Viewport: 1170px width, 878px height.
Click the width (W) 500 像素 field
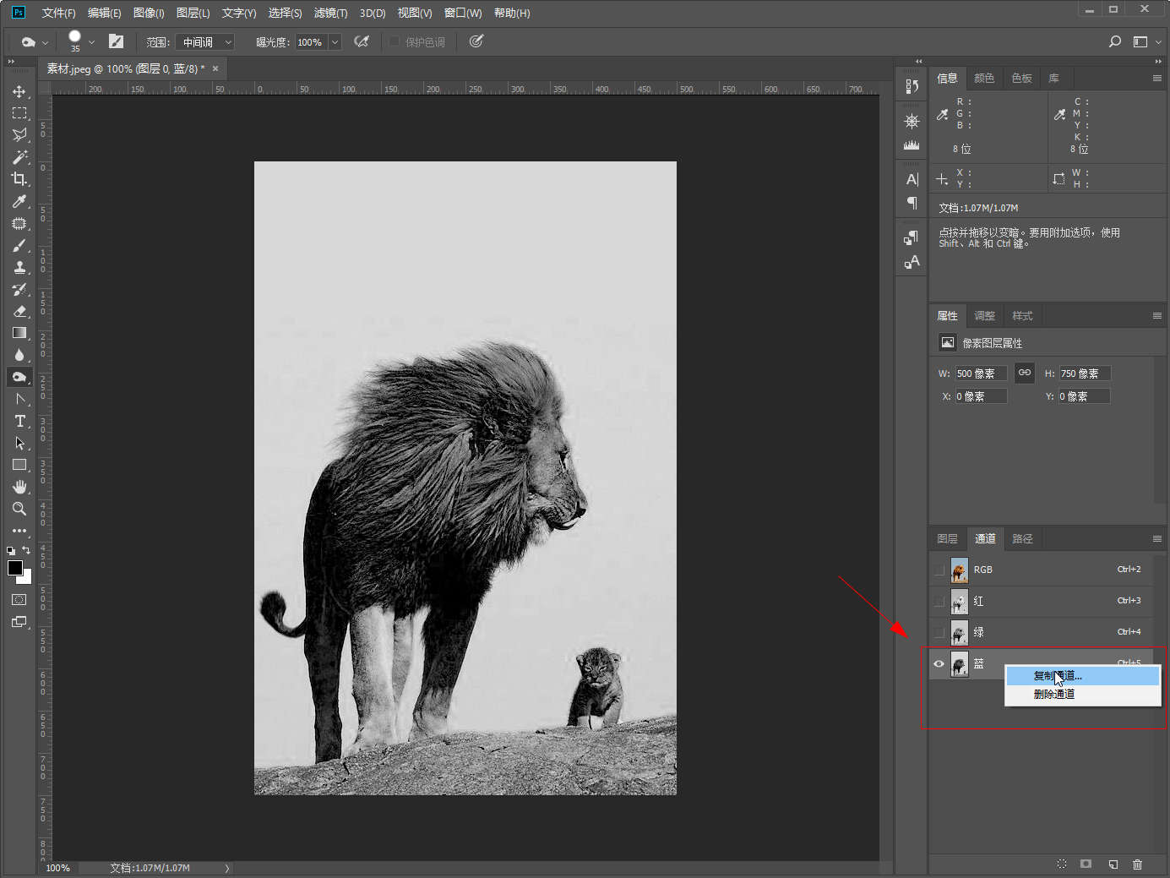click(x=981, y=374)
